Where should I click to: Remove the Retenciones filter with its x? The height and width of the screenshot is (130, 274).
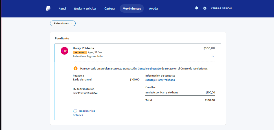click(x=72, y=24)
